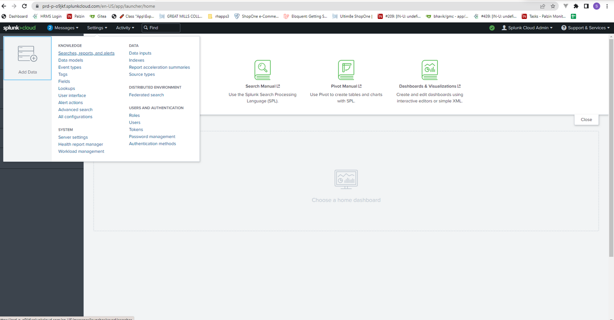Click the page vertical scrollbar

pos(611,147)
